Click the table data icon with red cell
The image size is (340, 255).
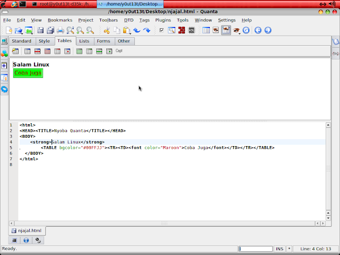pyautogui.click(x=67, y=51)
